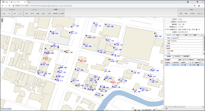
Task: Select second tab in customer detail panel
Action: (x=177, y=35)
